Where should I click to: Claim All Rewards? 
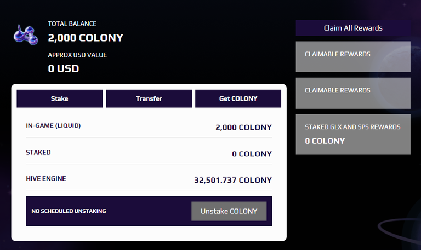coord(353,28)
